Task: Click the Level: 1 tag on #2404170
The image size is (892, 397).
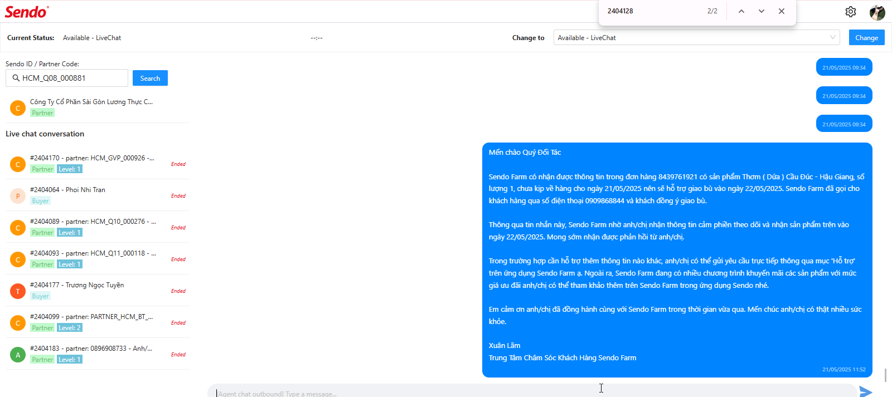Action: click(70, 169)
